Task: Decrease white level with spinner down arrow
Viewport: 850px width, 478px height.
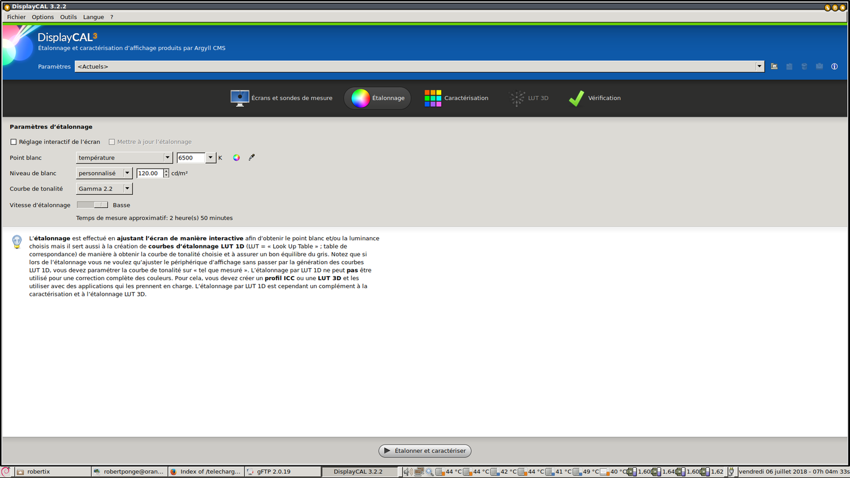Action: [x=166, y=176]
